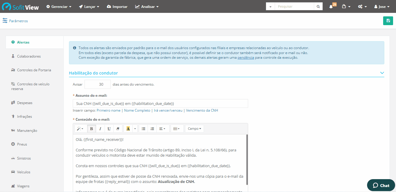Select the Viagens tab
396x192 pixels.
click(x=34, y=186)
